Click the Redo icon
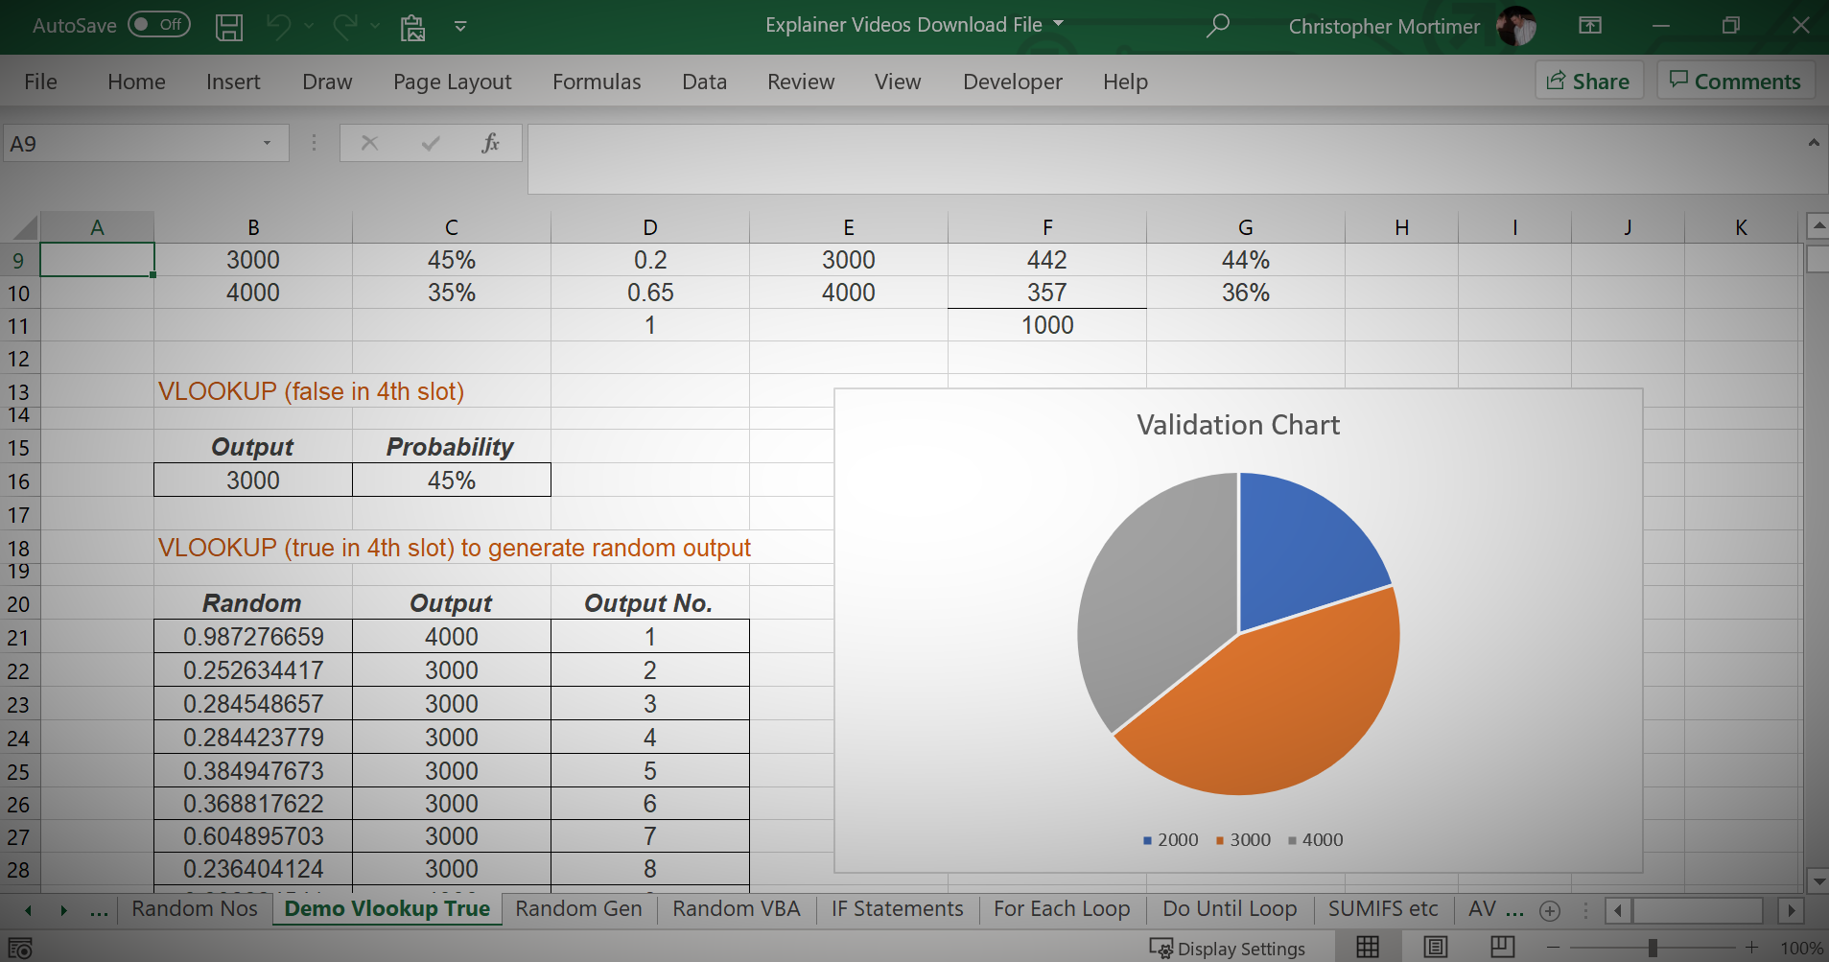The width and height of the screenshot is (1829, 962). tap(342, 26)
